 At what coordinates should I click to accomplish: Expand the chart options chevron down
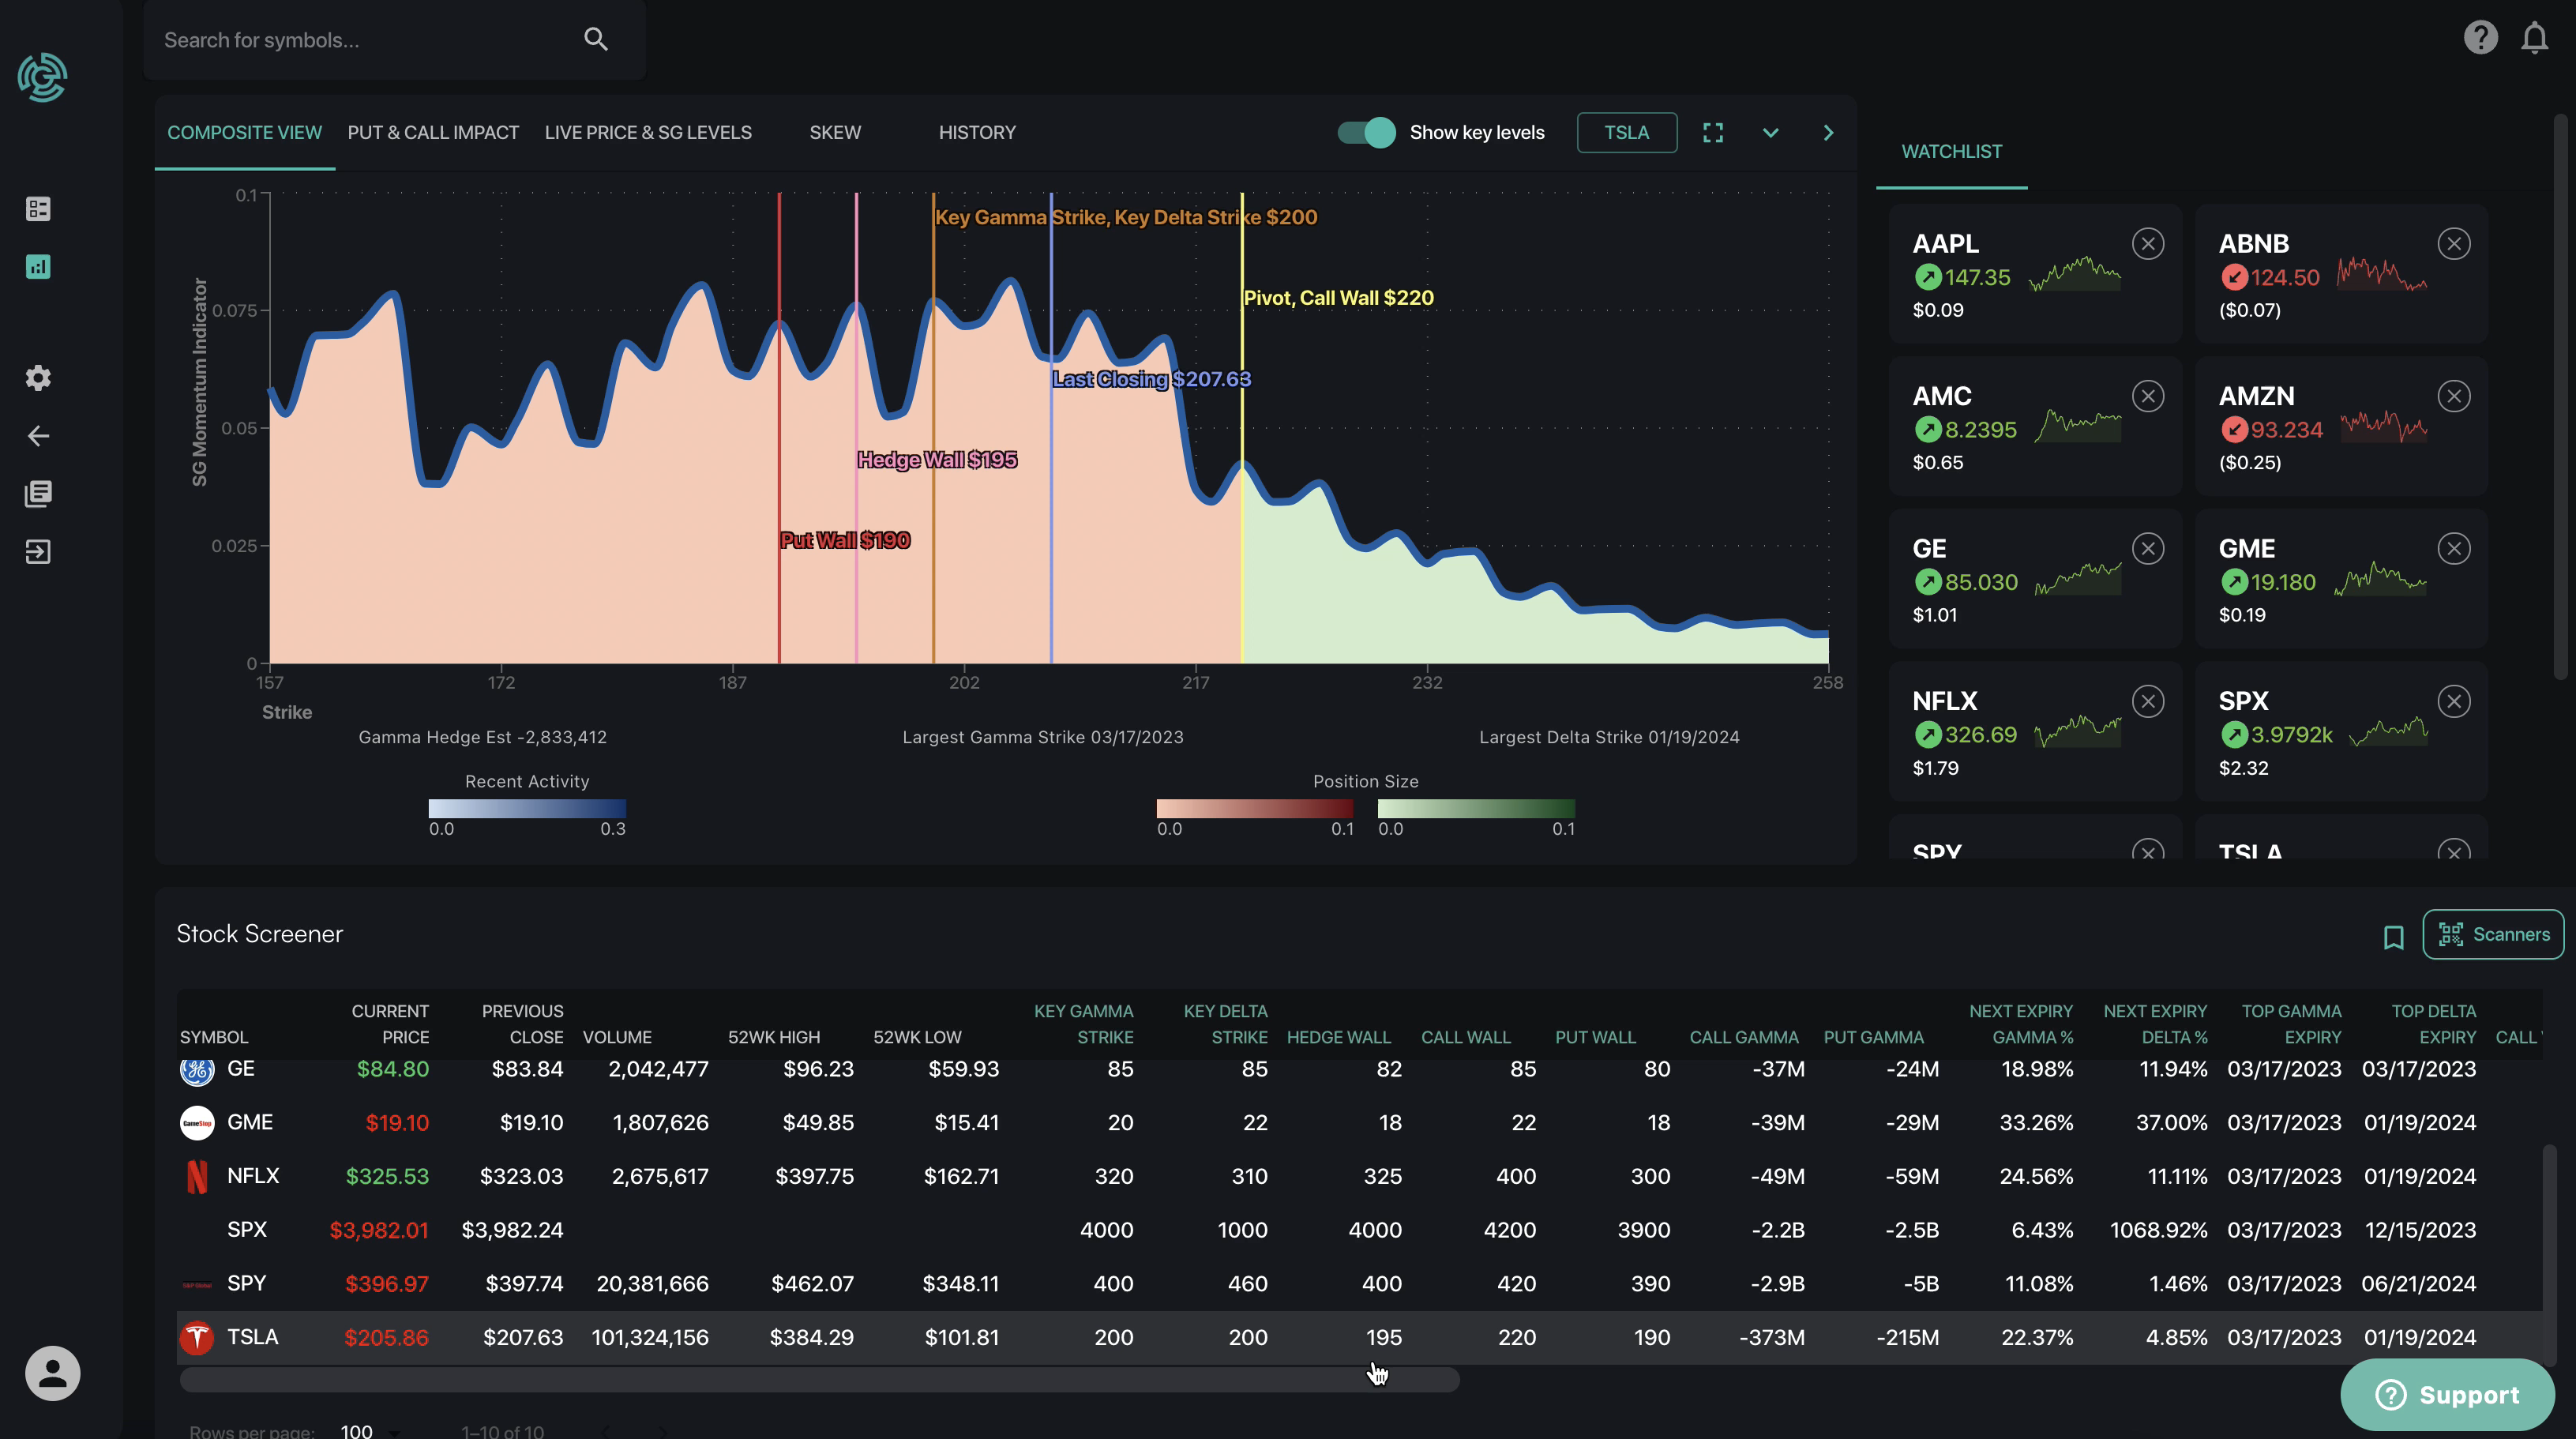1770,133
